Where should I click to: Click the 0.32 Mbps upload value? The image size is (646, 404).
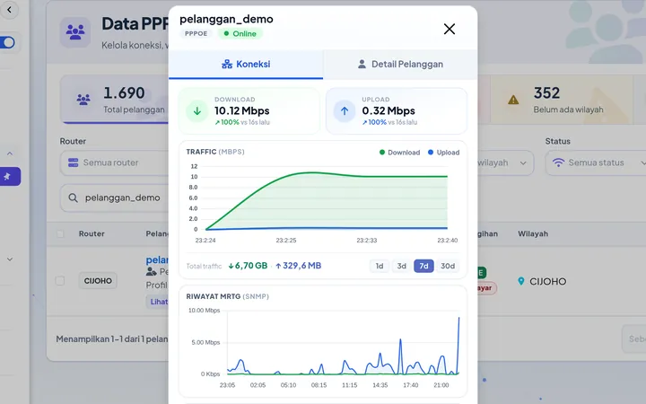tap(388, 111)
